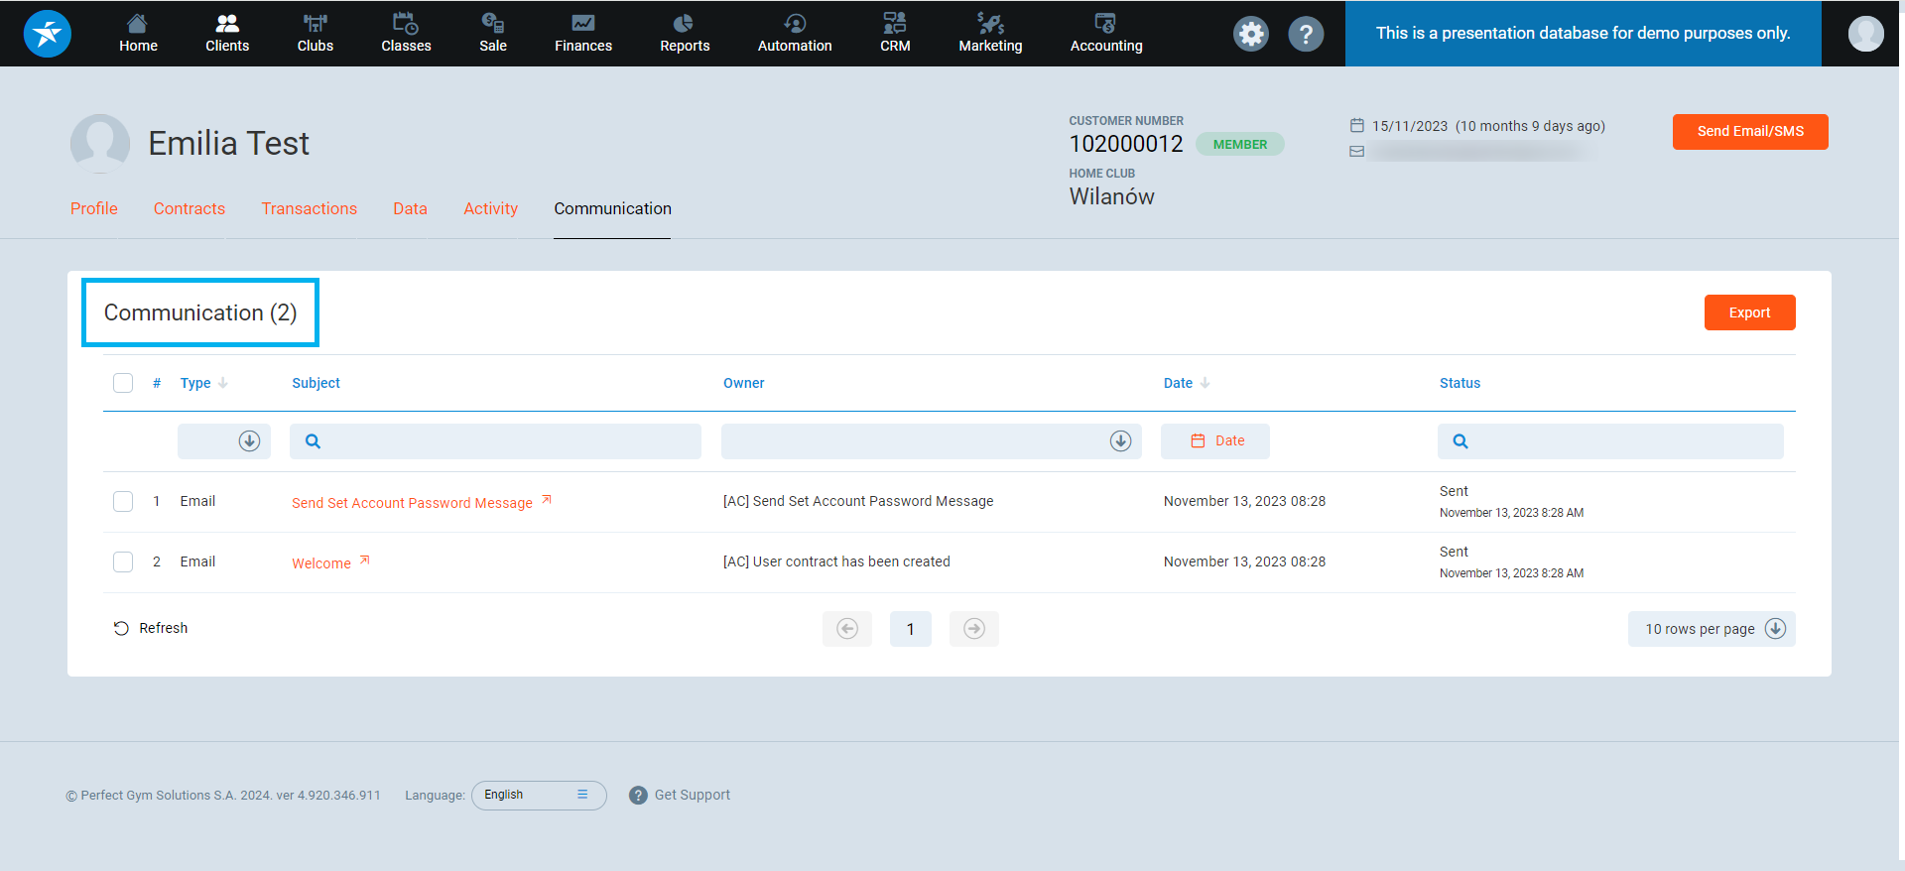
Task: Tick the select-all checkbox in table header
Action: point(123,383)
